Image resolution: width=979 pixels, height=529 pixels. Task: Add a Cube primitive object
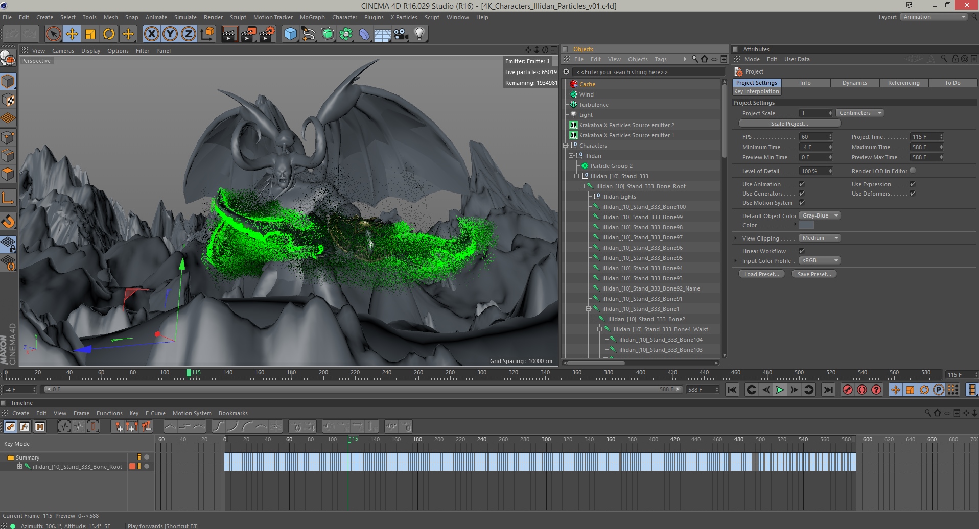(x=290, y=34)
